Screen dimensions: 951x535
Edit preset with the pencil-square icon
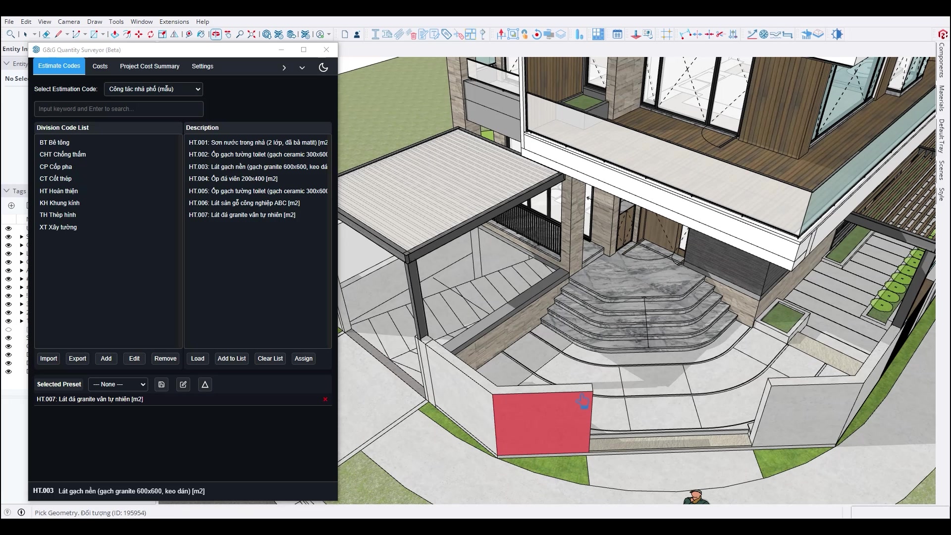click(x=183, y=384)
